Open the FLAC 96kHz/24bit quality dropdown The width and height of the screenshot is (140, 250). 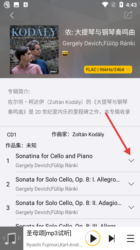click(x=108, y=70)
